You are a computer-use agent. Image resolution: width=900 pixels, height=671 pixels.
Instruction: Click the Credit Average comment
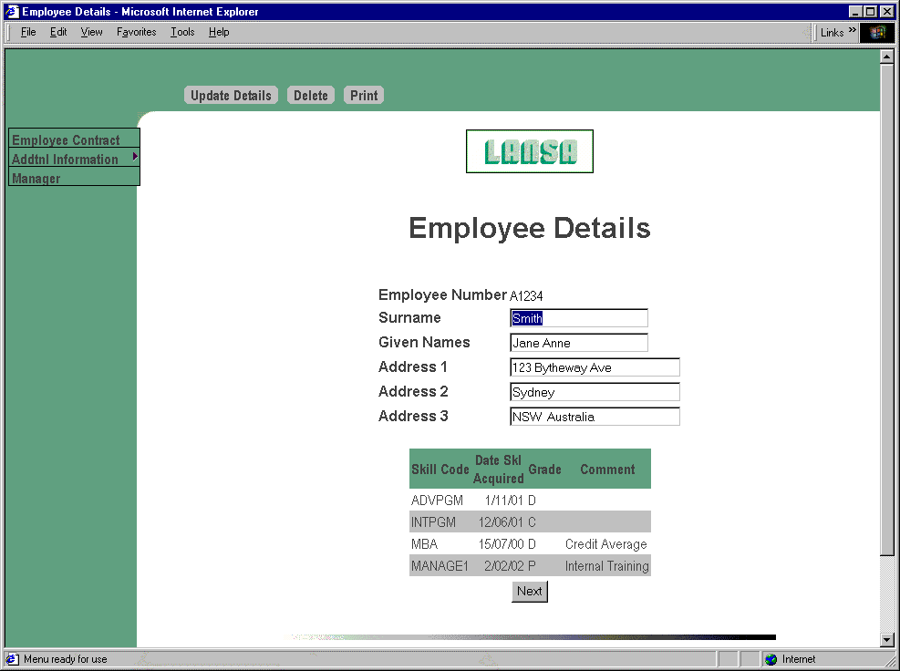pyautogui.click(x=605, y=544)
